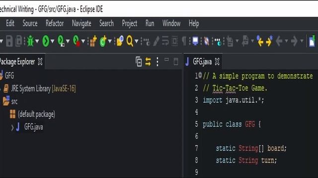The width and height of the screenshot is (318, 178).
Task: Close the Package Explorer view tab
Action: pos(40,61)
